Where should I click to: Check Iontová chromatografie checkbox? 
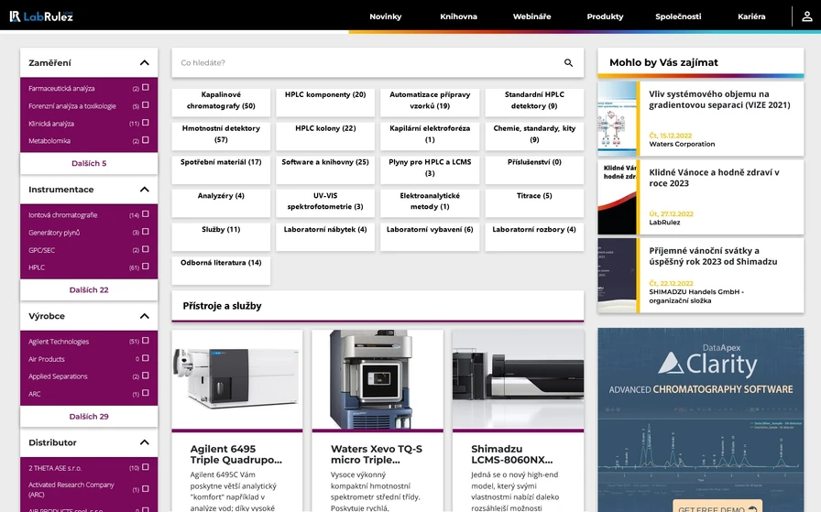[x=146, y=214]
